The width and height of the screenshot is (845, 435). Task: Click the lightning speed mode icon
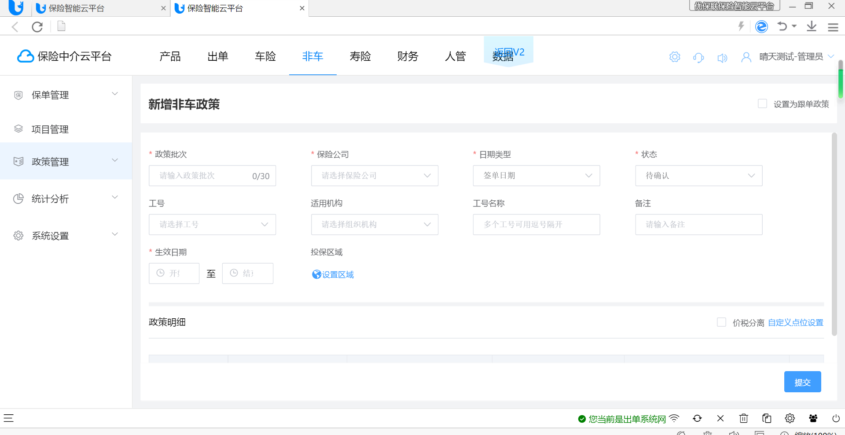pos(741,26)
